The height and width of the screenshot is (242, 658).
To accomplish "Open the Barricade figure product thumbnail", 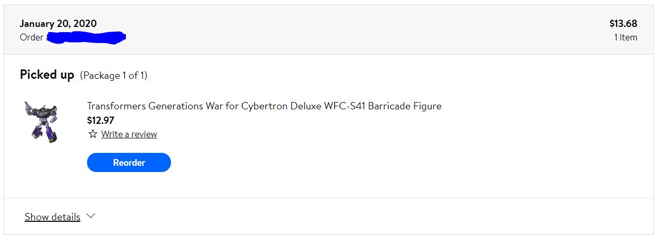I will click(41, 122).
